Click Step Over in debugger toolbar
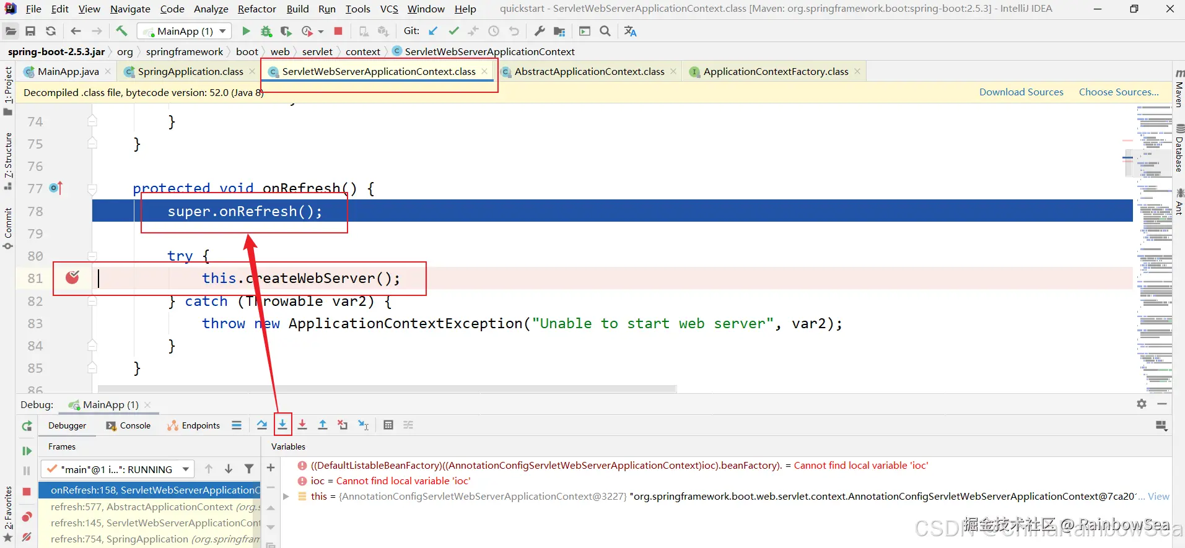1185x548 pixels. [262, 425]
